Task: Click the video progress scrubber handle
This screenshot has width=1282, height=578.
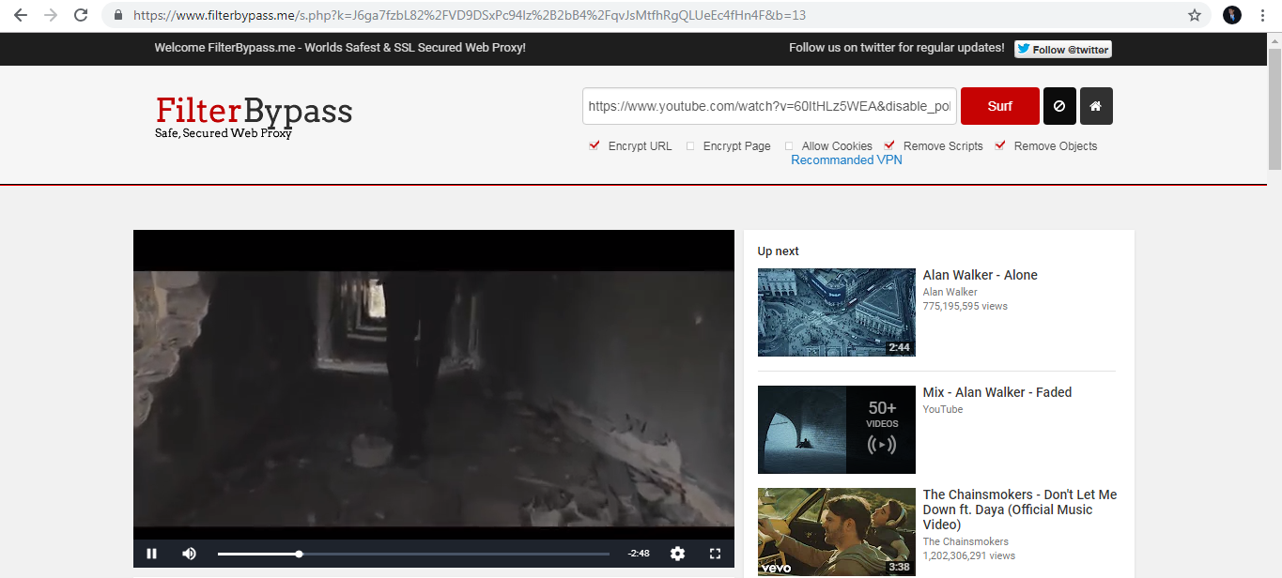Action: click(x=299, y=554)
